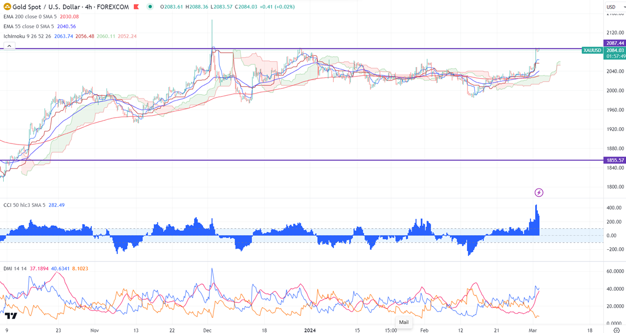Click the 60.0000 DMI axis label
626x333 pixels.
click(615, 271)
